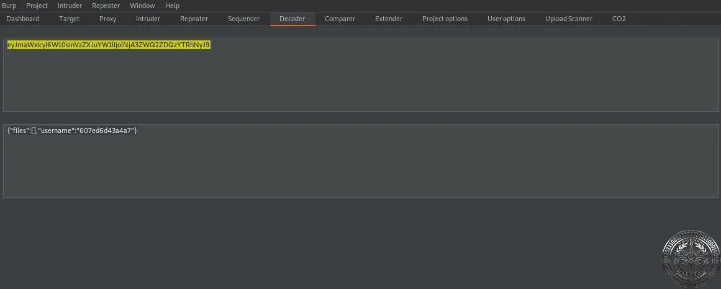Open the Burp menu
Image resolution: width=721 pixels, height=289 pixels.
coord(9,6)
